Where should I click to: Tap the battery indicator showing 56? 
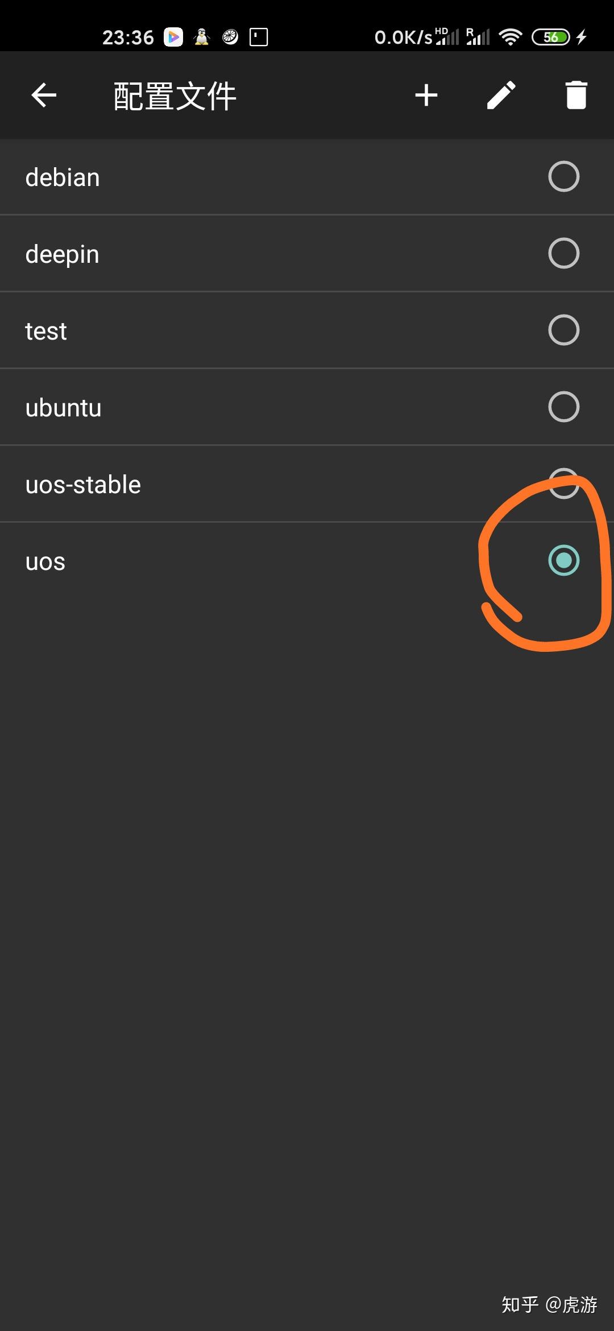(550, 36)
